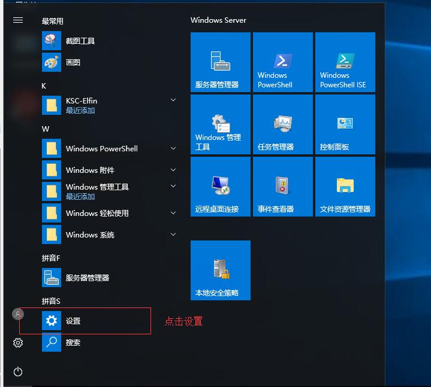Click the Windows PowerShell folder icon in list

tap(52, 148)
